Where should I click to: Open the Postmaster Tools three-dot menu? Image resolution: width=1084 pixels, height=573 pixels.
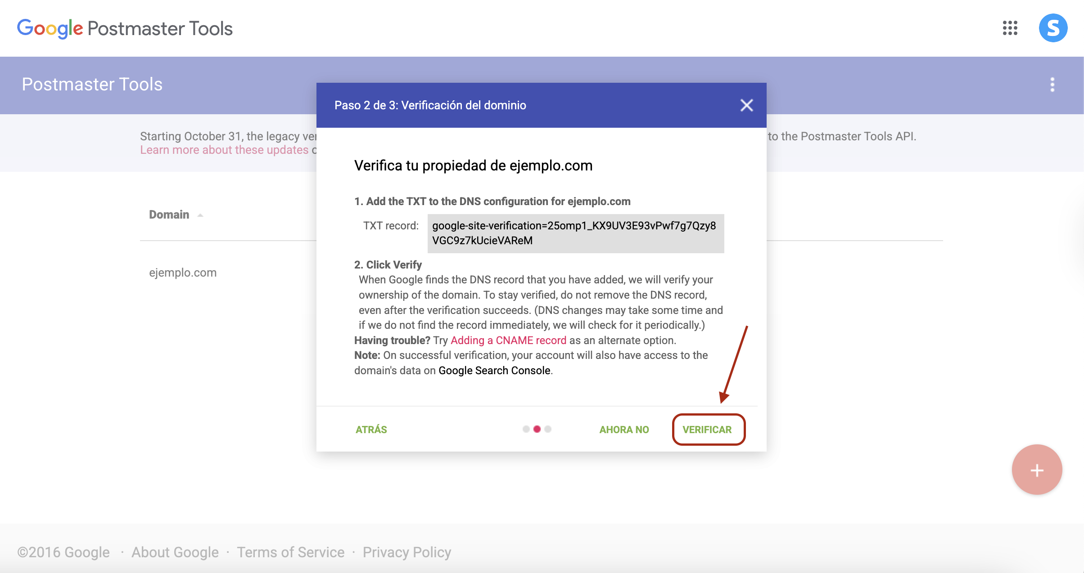[x=1052, y=85]
